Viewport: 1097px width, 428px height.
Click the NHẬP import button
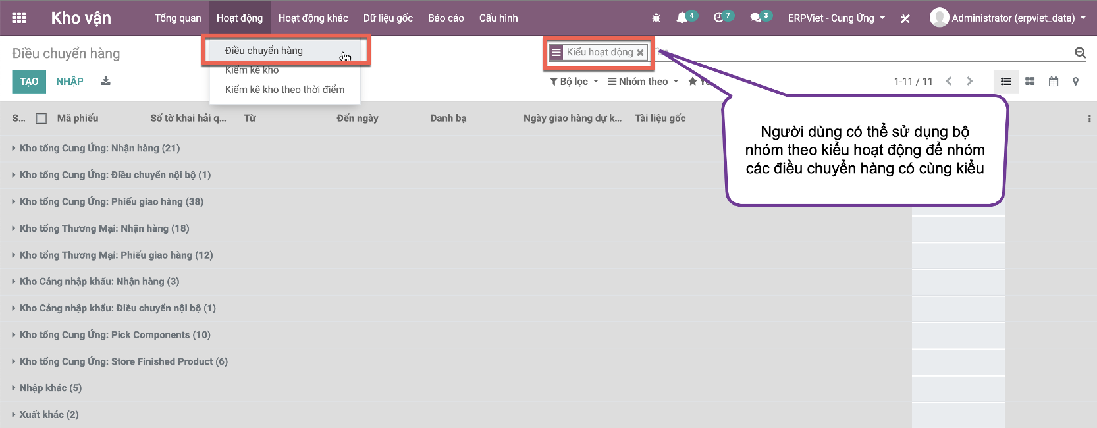[70, 81]
